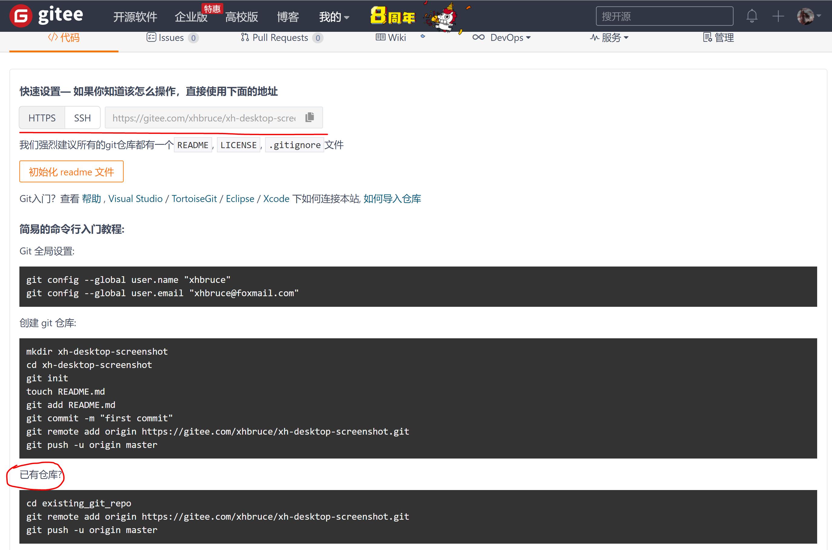Click the 8周年 anniversary banner
Screen dimensions: 832x550
[x=393, y=16]
